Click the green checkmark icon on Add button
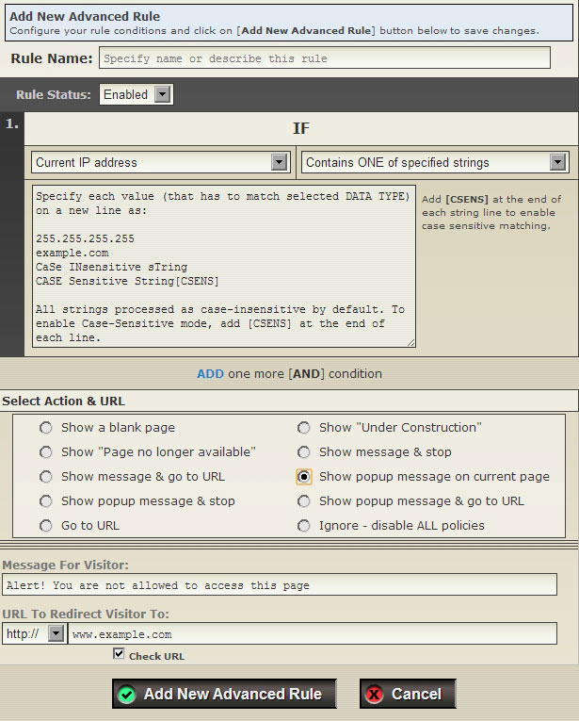 (x=126, y=695)
